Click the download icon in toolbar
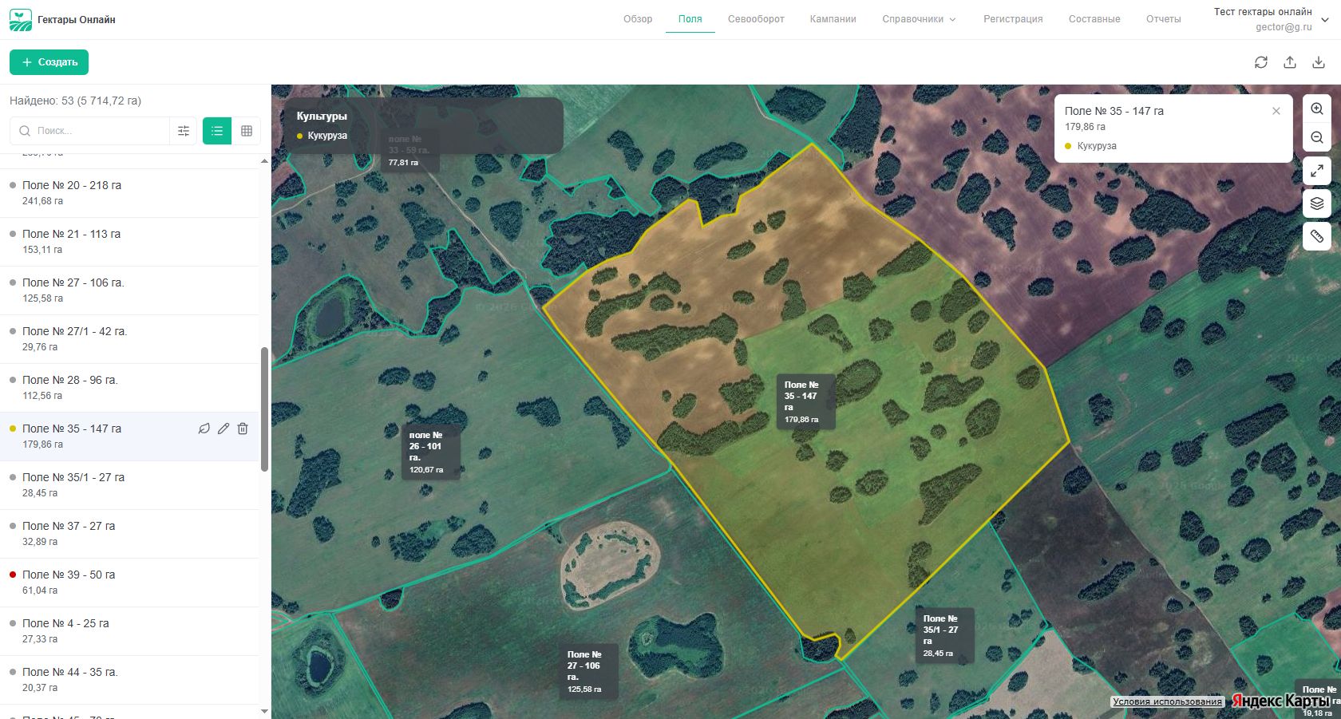The image size is (1341, 719). (x=1319, y=62)
